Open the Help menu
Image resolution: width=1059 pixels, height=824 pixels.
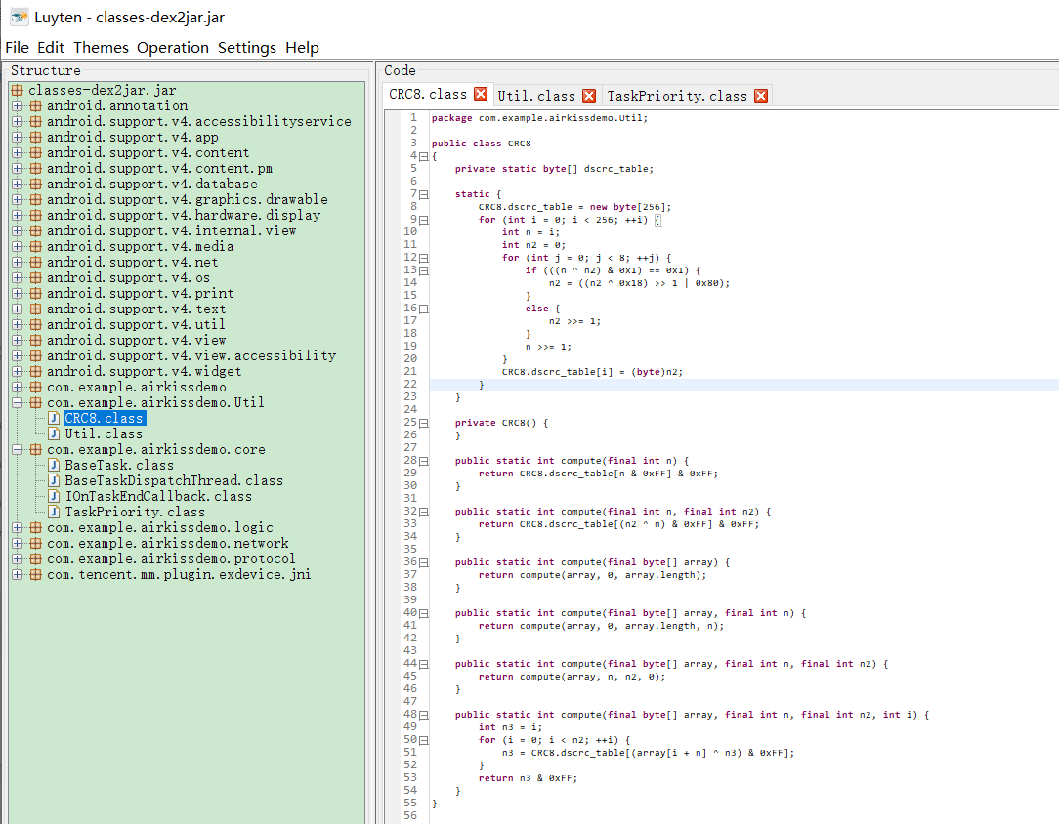(x=302, y=47)
